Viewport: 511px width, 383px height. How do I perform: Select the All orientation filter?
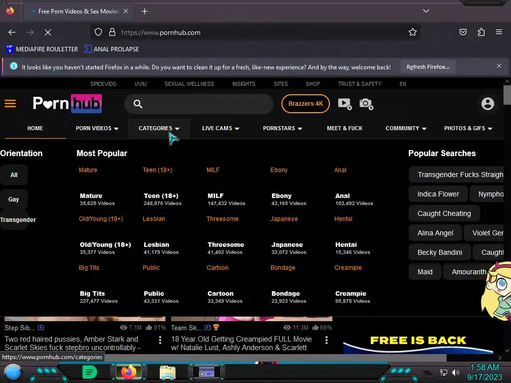point(13,175)
